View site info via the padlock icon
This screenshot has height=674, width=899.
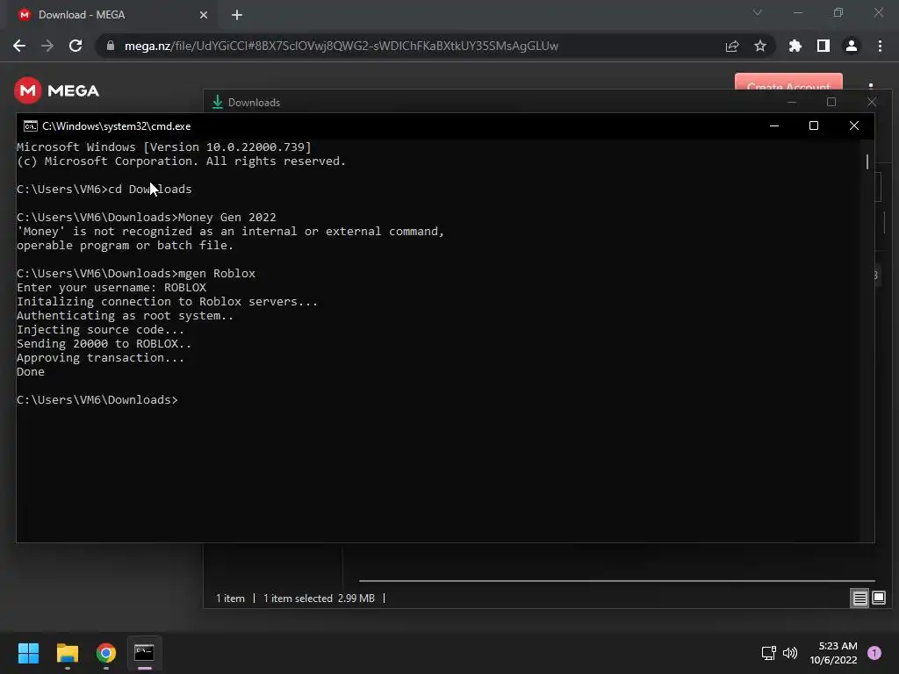tap(110, 46)
